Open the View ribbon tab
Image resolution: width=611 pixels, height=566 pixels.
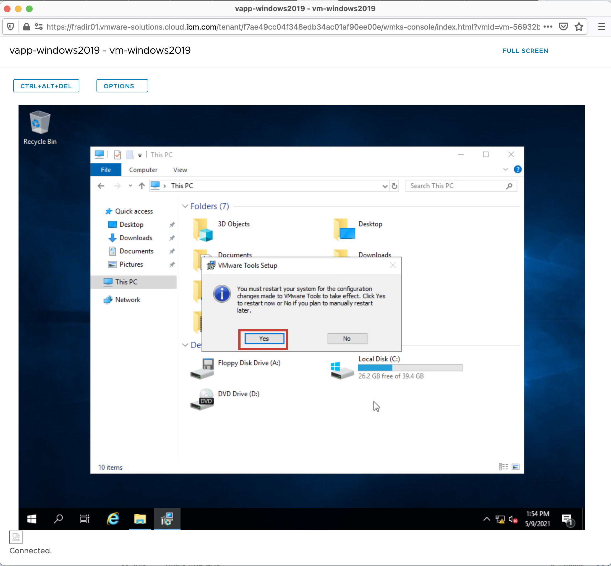pyautogui.click(x=180, y=170)
